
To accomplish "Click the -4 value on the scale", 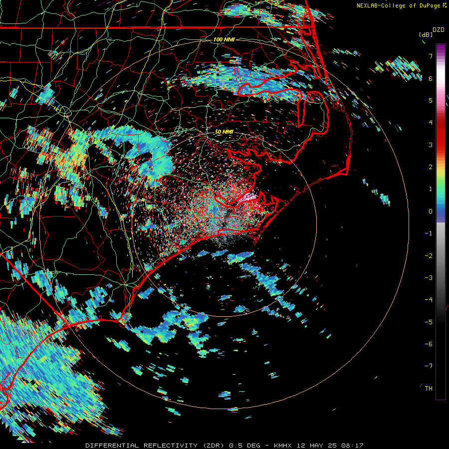I will [429, 300].
